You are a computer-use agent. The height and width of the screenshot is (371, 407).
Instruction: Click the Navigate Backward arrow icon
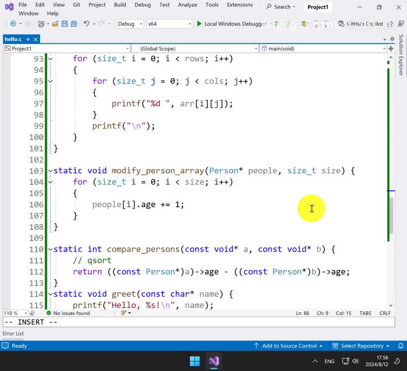point(13,24)
